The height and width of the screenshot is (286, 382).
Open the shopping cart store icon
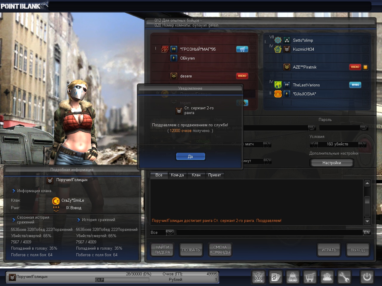[x=310, y=277]
